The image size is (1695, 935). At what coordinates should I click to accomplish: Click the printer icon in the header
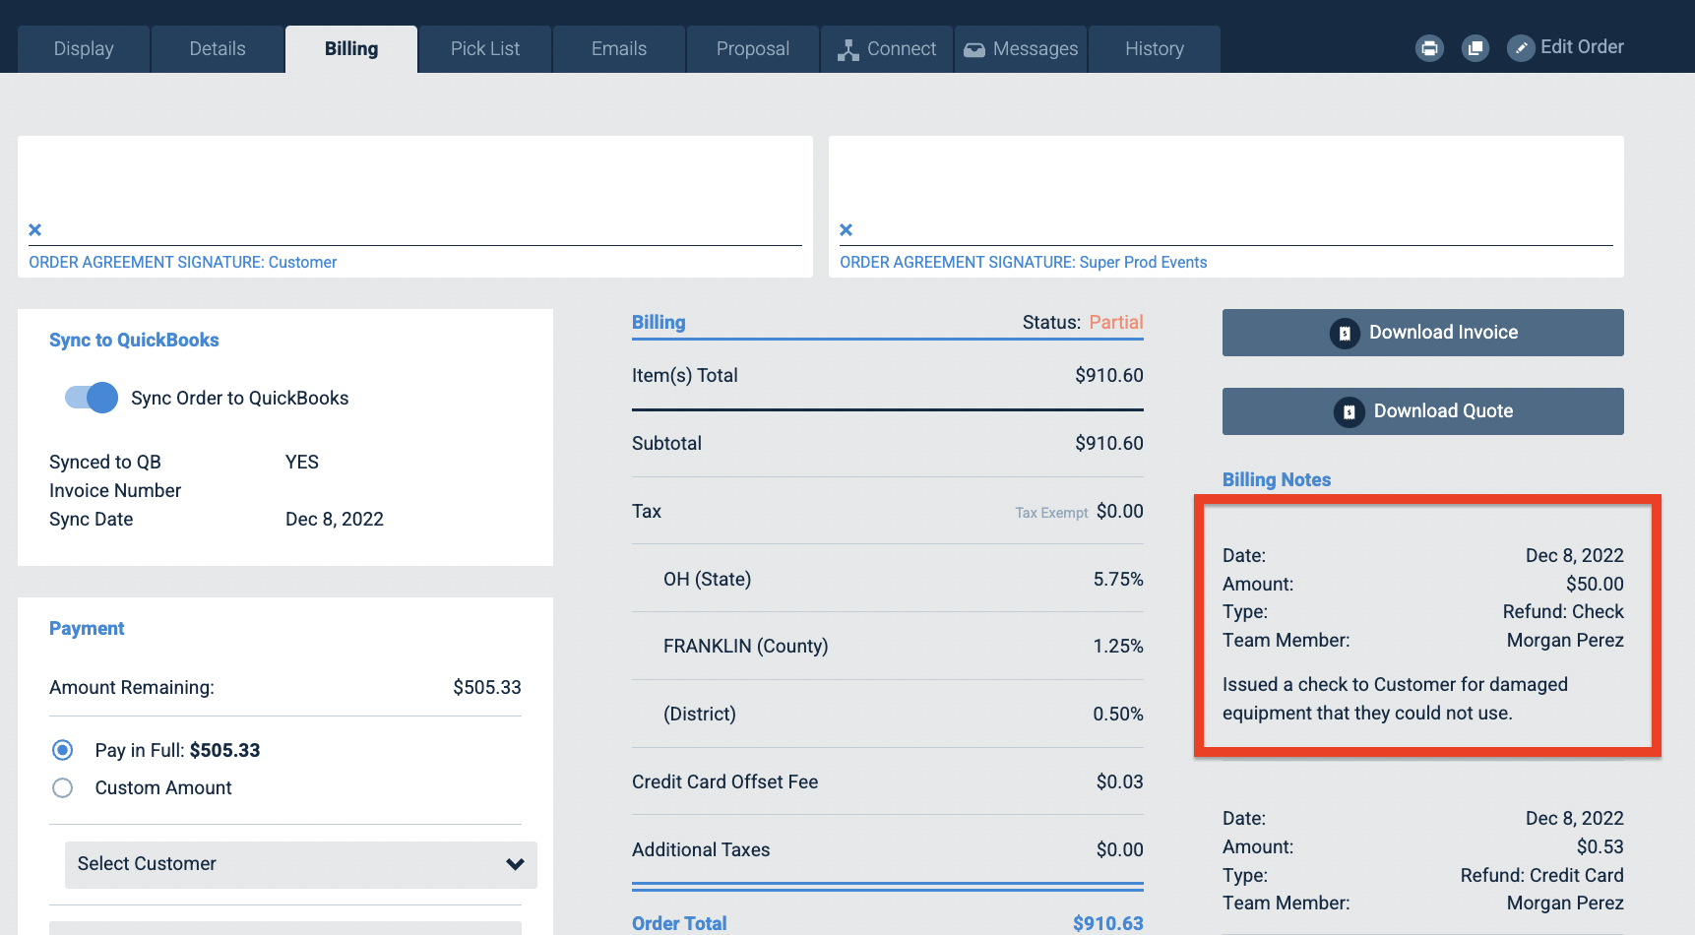click(1429, 47)
